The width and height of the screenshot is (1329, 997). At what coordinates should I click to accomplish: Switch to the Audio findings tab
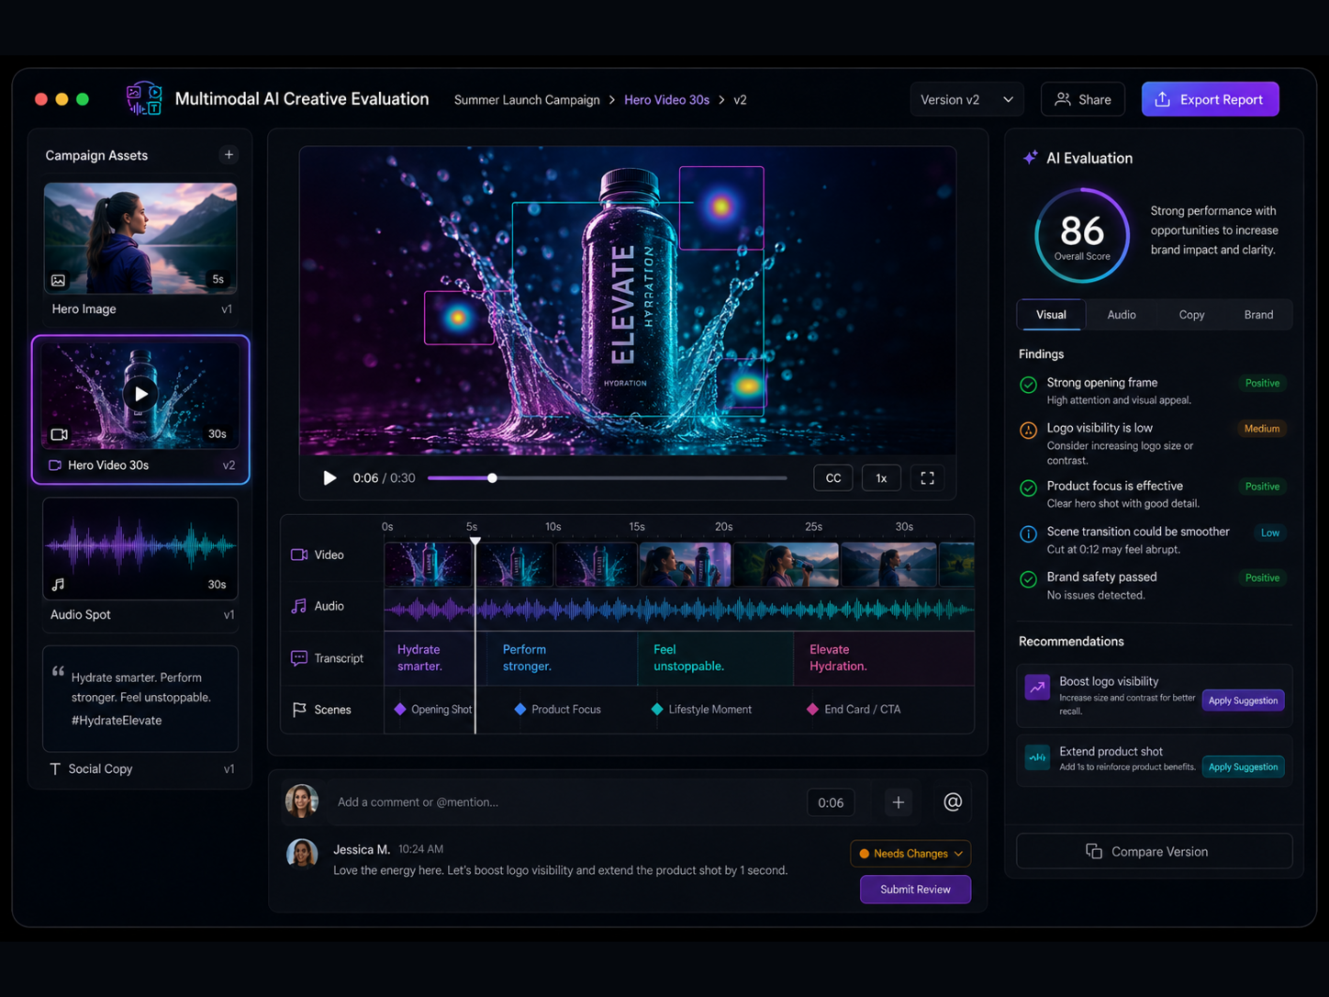1122,315
